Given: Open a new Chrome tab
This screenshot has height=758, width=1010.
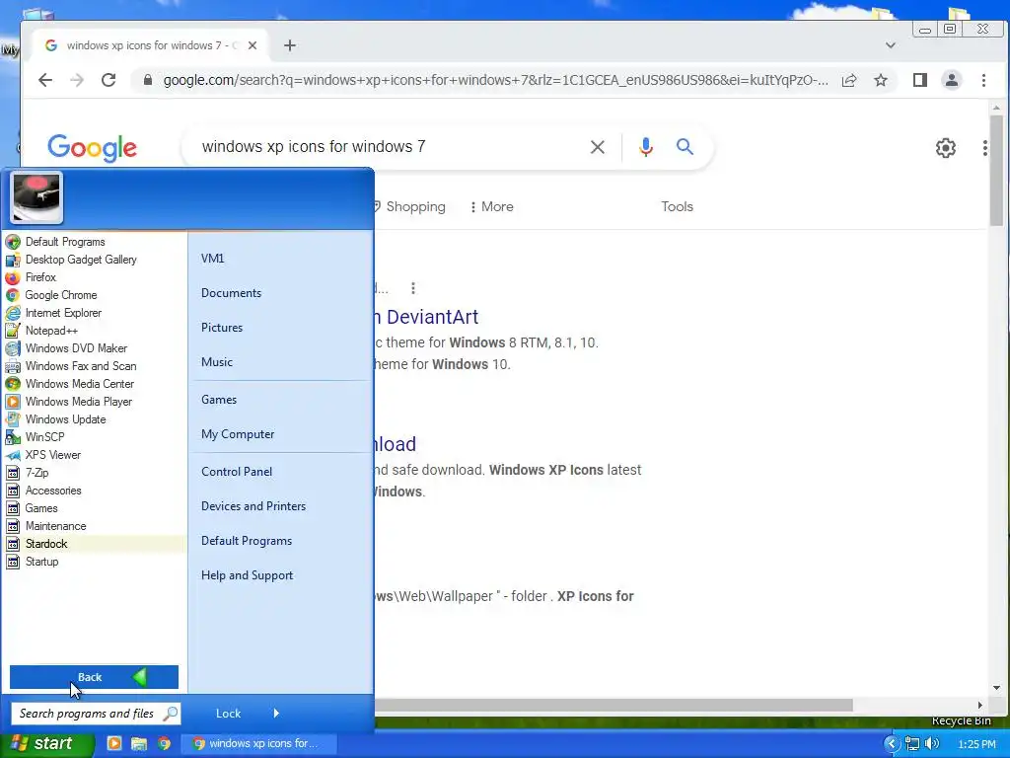Looking at the screenshot, I should (x=290, y=45).
